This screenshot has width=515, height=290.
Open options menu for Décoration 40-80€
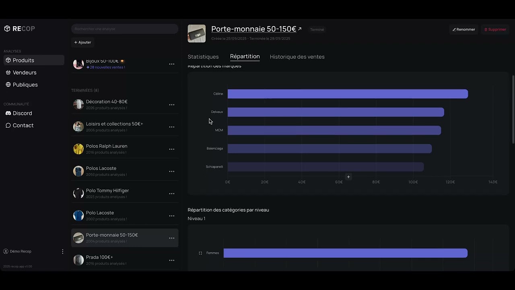click(x=172, y=105)
